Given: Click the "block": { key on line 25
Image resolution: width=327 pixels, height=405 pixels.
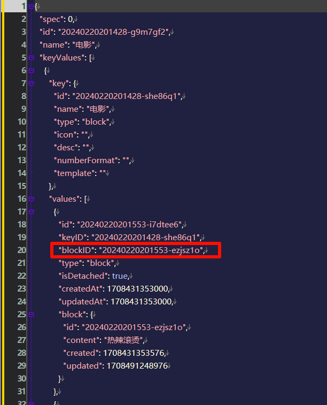Looking at the screenshot, I should (75, 315).
